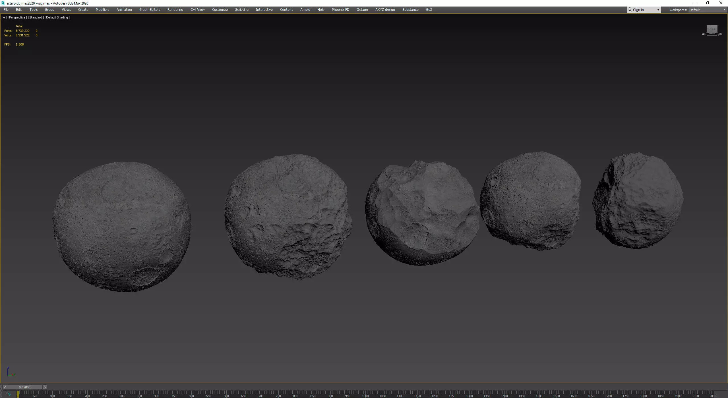Open the AXYZ design menu

coord(385,10)
